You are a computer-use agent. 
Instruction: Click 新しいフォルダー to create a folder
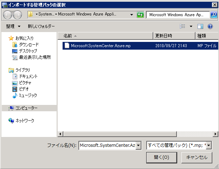pos(41,26)
